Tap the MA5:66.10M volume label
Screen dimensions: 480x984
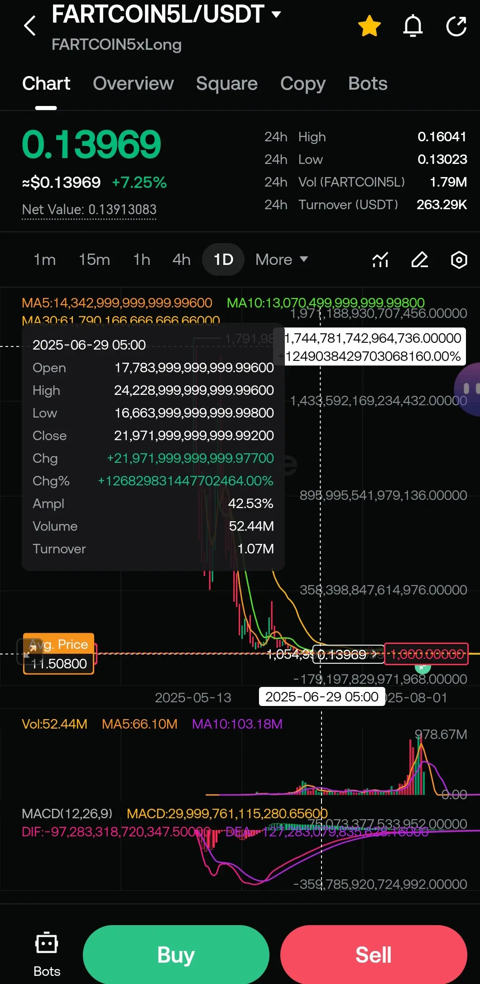(139, 724)
